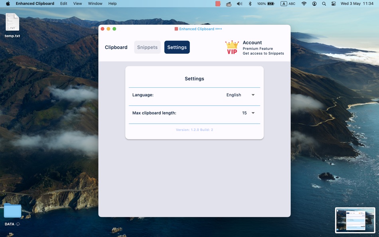This screenshot has height=237, width=379.
Task: Click 'Get access to Snippets' text
Action: [x=263, y=53]
